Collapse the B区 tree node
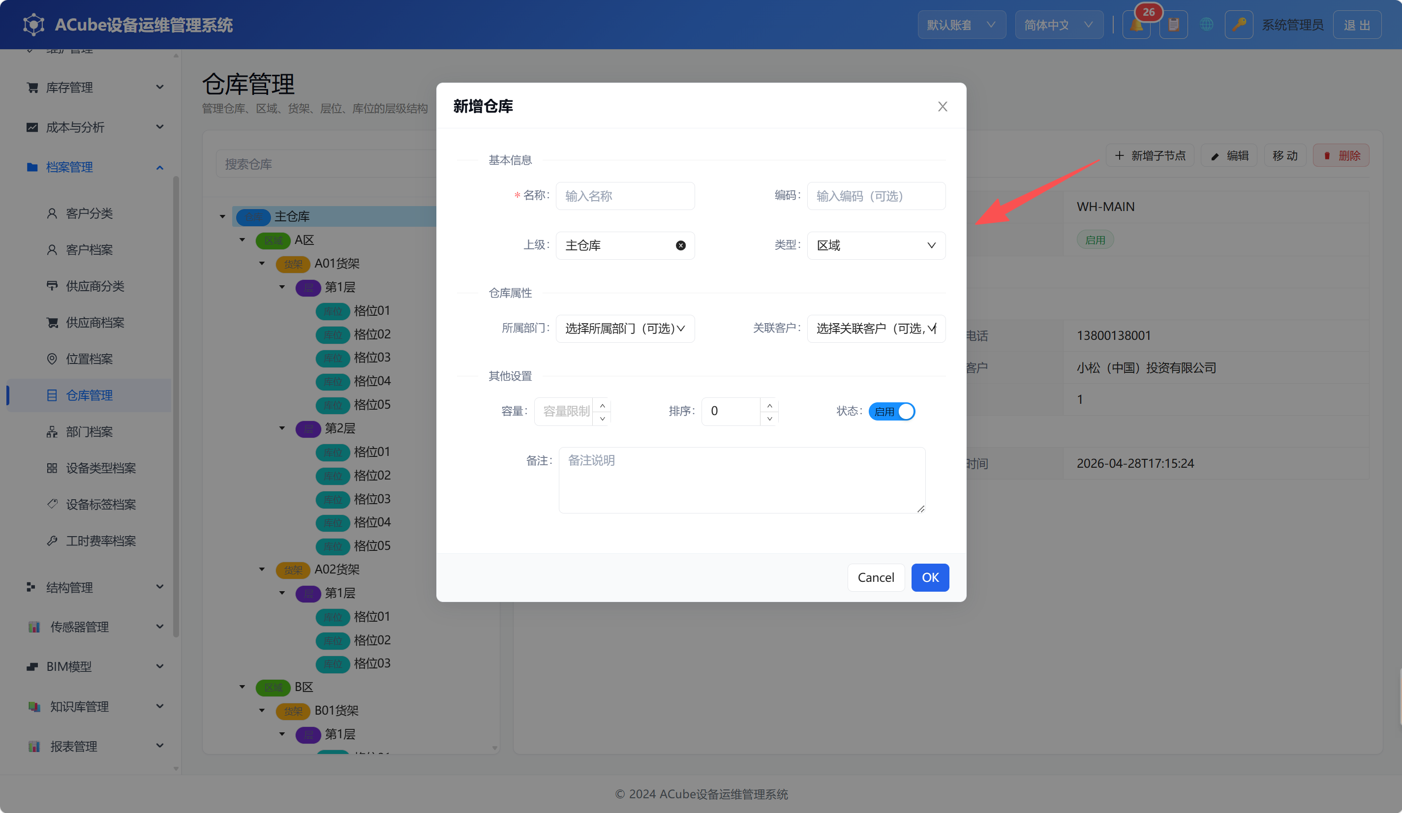Screen dimensions: 1402x813 click(x=243, y=687)
